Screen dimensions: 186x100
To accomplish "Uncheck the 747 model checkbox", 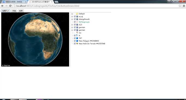I will point(75,38).
